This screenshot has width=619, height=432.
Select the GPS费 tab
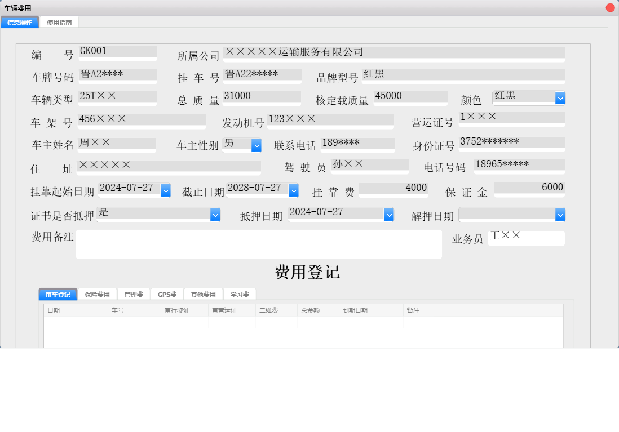167,294
